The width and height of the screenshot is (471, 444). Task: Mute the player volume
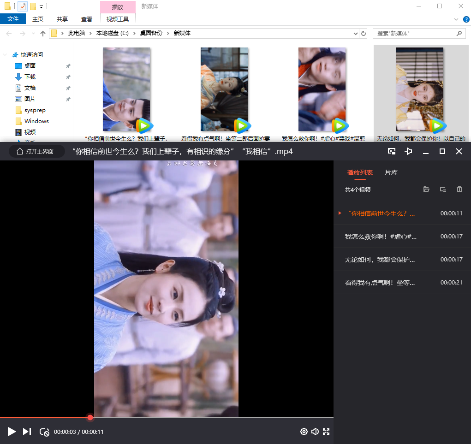click(315, 432)
